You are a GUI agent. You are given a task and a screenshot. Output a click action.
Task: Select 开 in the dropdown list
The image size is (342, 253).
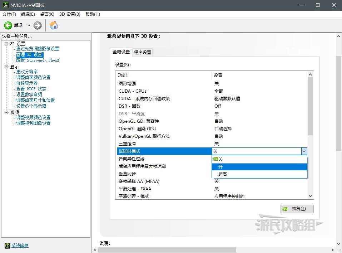tap(220, 167)
